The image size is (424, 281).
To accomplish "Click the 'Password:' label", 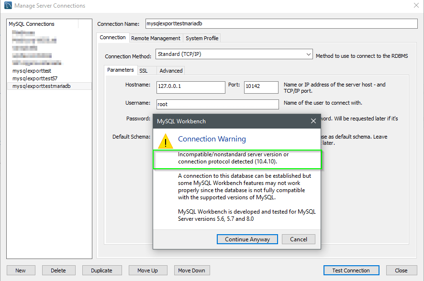I will (138, 119).
